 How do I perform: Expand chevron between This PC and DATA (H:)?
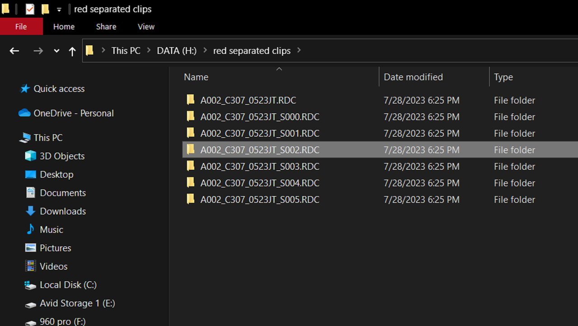coord(149,51)
